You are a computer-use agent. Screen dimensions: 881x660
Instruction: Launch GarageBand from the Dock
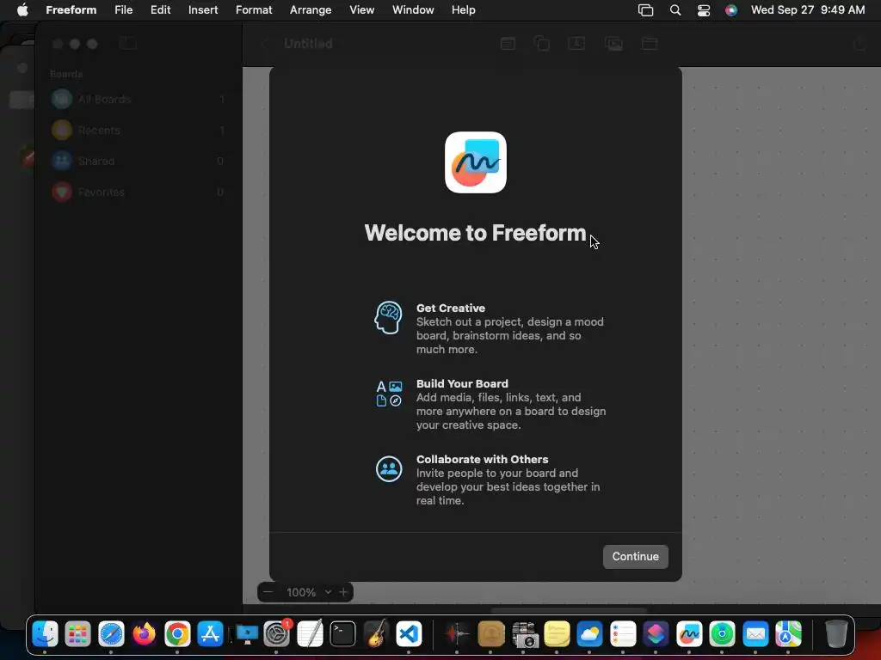(x=376, y=634)
